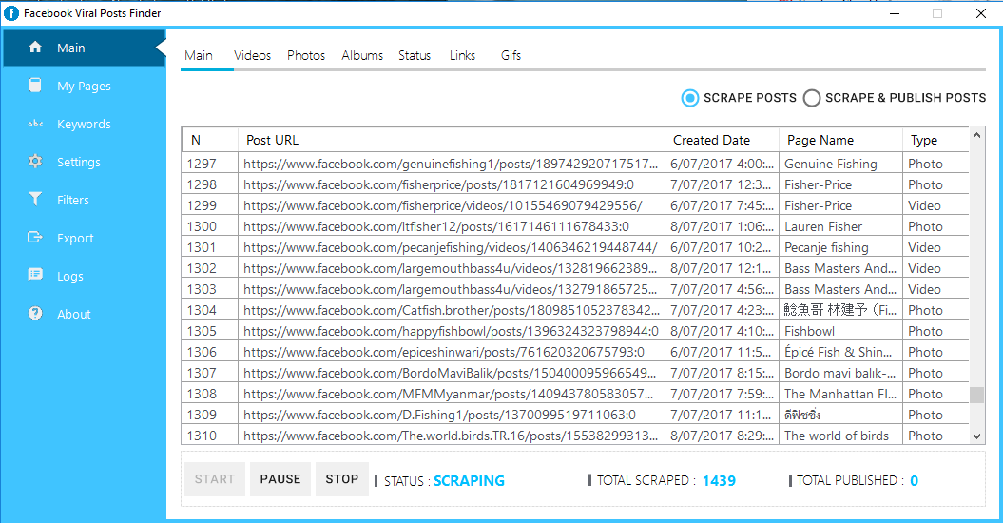Go to Settings in sidebar

[x=79, y=162]
